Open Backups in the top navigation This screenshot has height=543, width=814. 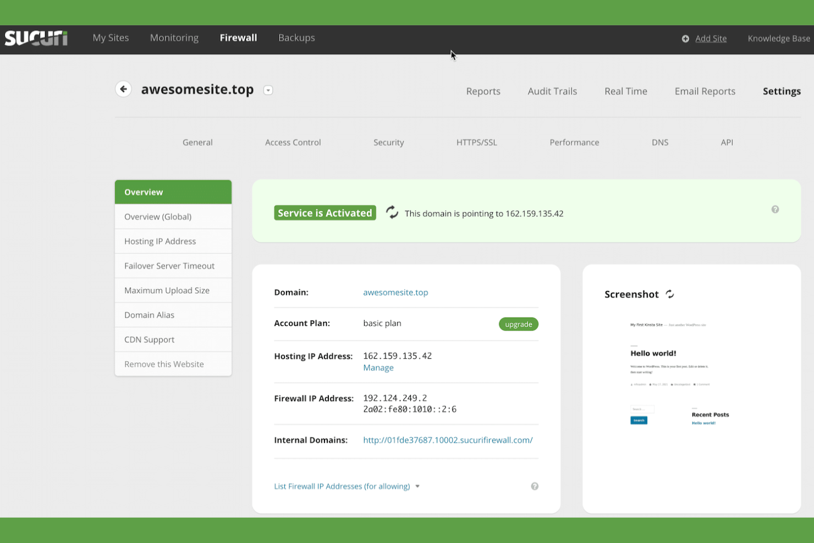pyautogui.click(x=296, y=38)
